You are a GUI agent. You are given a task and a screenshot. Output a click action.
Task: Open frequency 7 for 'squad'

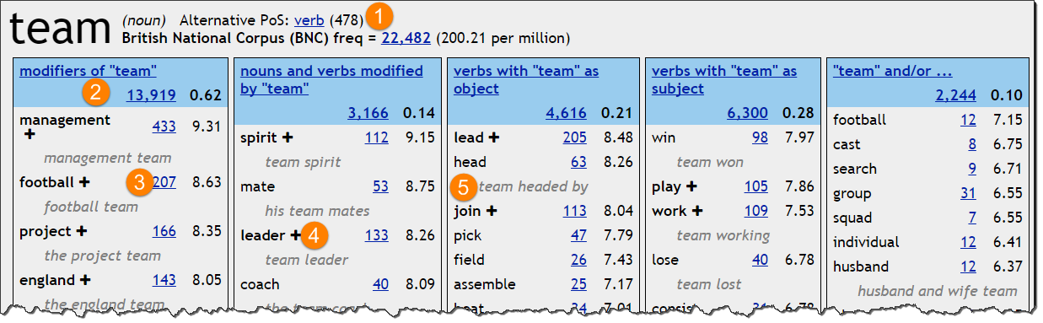coord(972,218)
